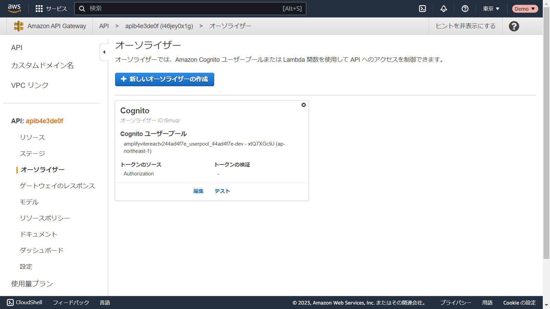550x309 pixels.
Task: Open the CloudShell terminal icon in top bar
Action: (422, 9)
